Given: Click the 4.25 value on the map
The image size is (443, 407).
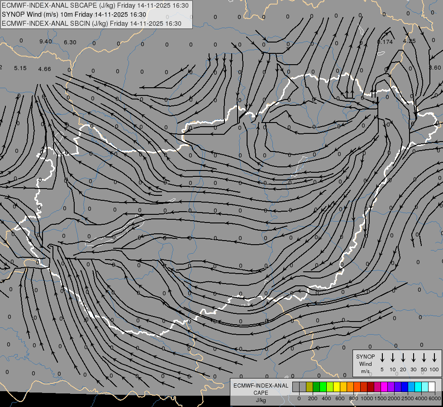Looking at the screenshot, I should click(x=409, y=41).
